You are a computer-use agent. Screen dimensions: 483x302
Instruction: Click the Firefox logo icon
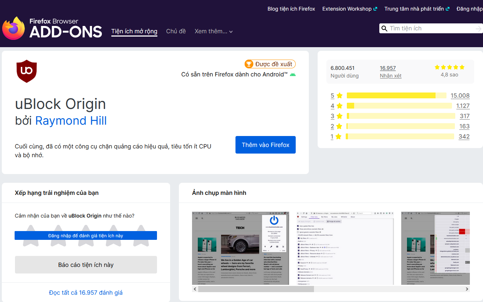click(x=14, y=28)
